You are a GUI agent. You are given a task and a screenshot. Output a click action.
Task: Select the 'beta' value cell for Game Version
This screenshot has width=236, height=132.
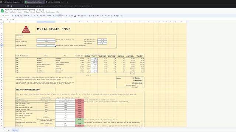tap(65, 100)
